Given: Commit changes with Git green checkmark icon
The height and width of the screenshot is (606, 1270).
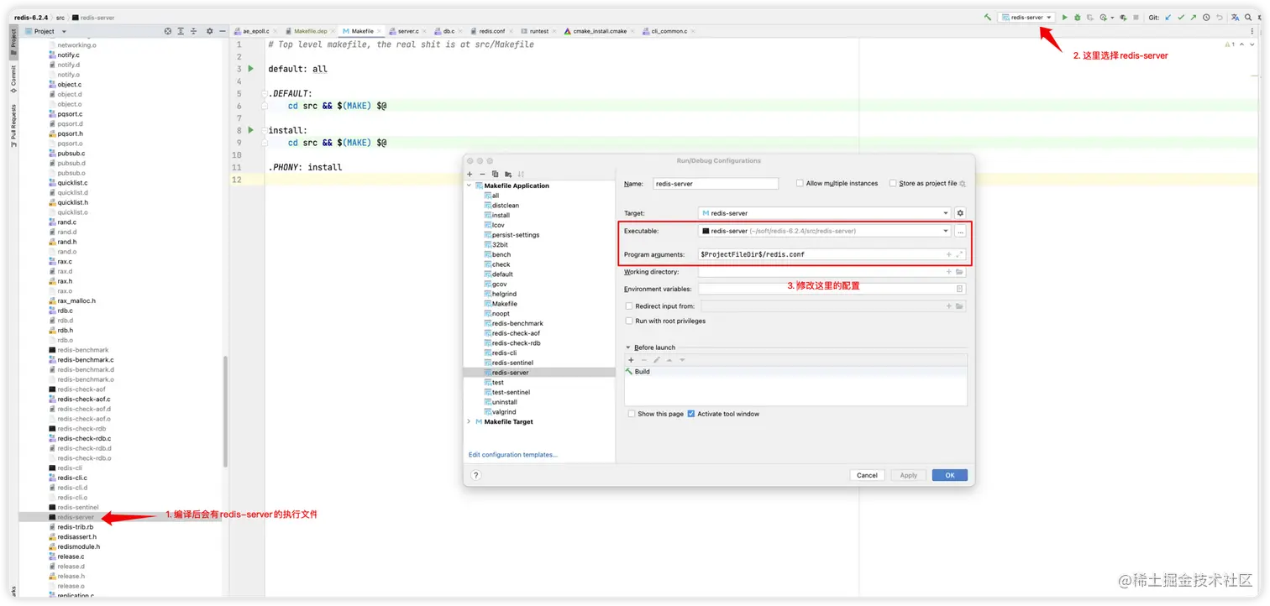Looking at the screenshot, I should 1181,17.
